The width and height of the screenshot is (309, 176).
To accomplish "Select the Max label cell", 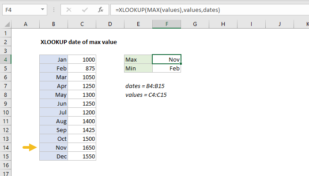I will 138,59.
